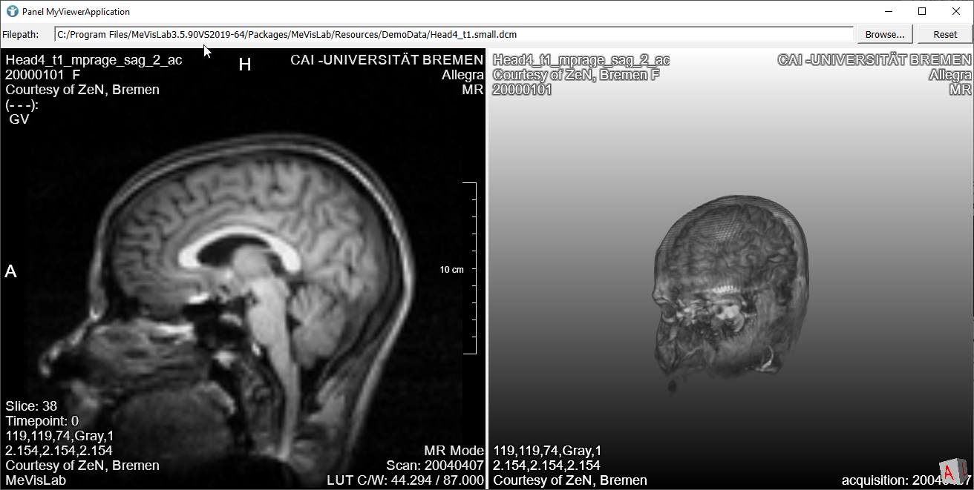Viewport: 974px width, 490px height.
Task: Maximize the MyViewerApplication window
Action: coord(922,12)
